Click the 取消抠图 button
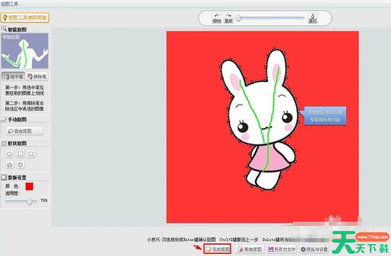This screenshot has width=391, height=256. click(249, 249)
